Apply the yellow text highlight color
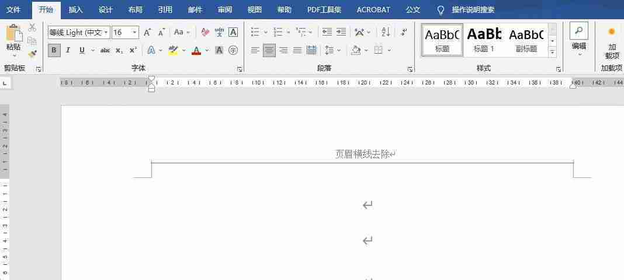Image resolution: width=624 pixels, height=280 pixels. [x=173, y=50]
